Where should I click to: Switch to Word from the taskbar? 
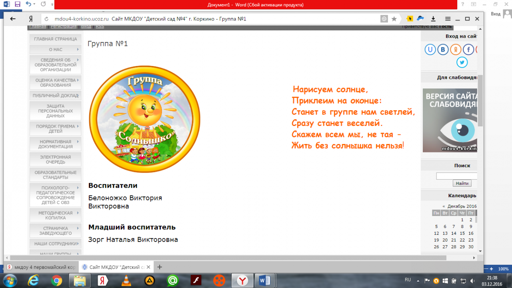tap(264, 280)
